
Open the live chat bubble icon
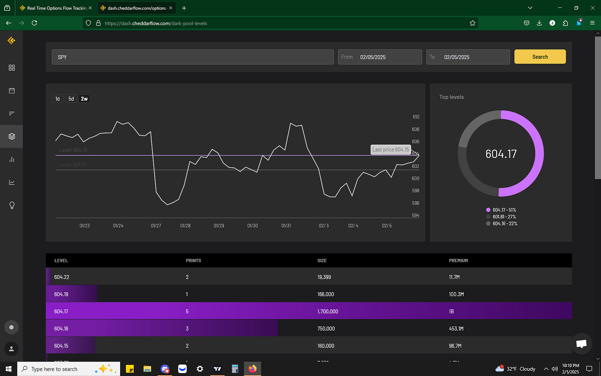point(581,343)
